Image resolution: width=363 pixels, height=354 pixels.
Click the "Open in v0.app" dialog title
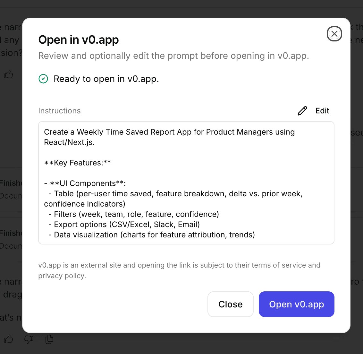(x=78, y=40)
